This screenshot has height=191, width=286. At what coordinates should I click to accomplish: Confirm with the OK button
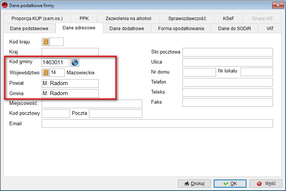point(230,184)
